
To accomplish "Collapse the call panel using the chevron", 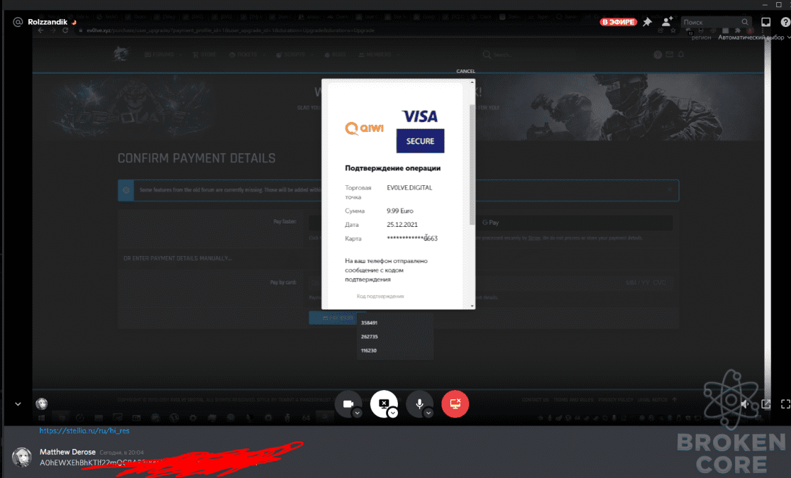I will [x=18, y=404].
